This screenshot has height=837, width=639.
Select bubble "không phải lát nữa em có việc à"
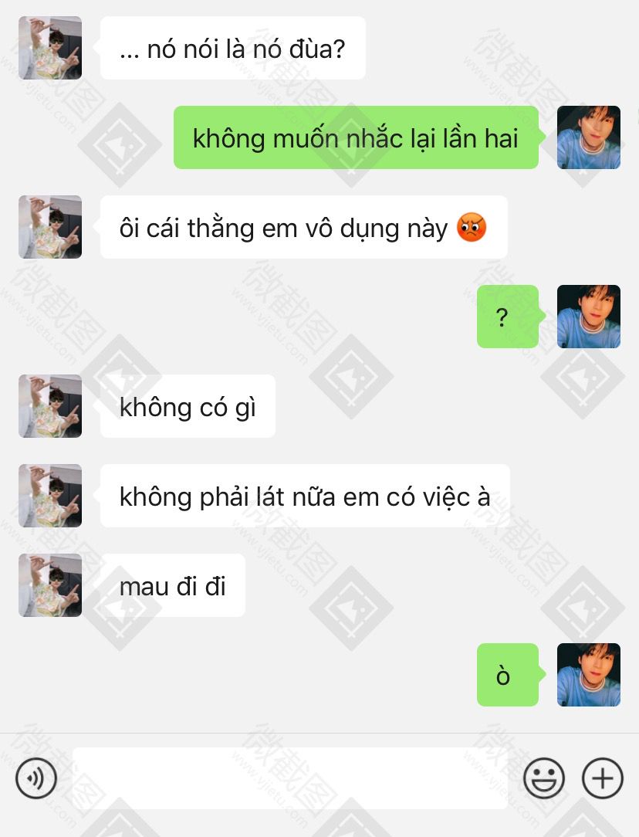pyautogui.click(x=305, y=496)
